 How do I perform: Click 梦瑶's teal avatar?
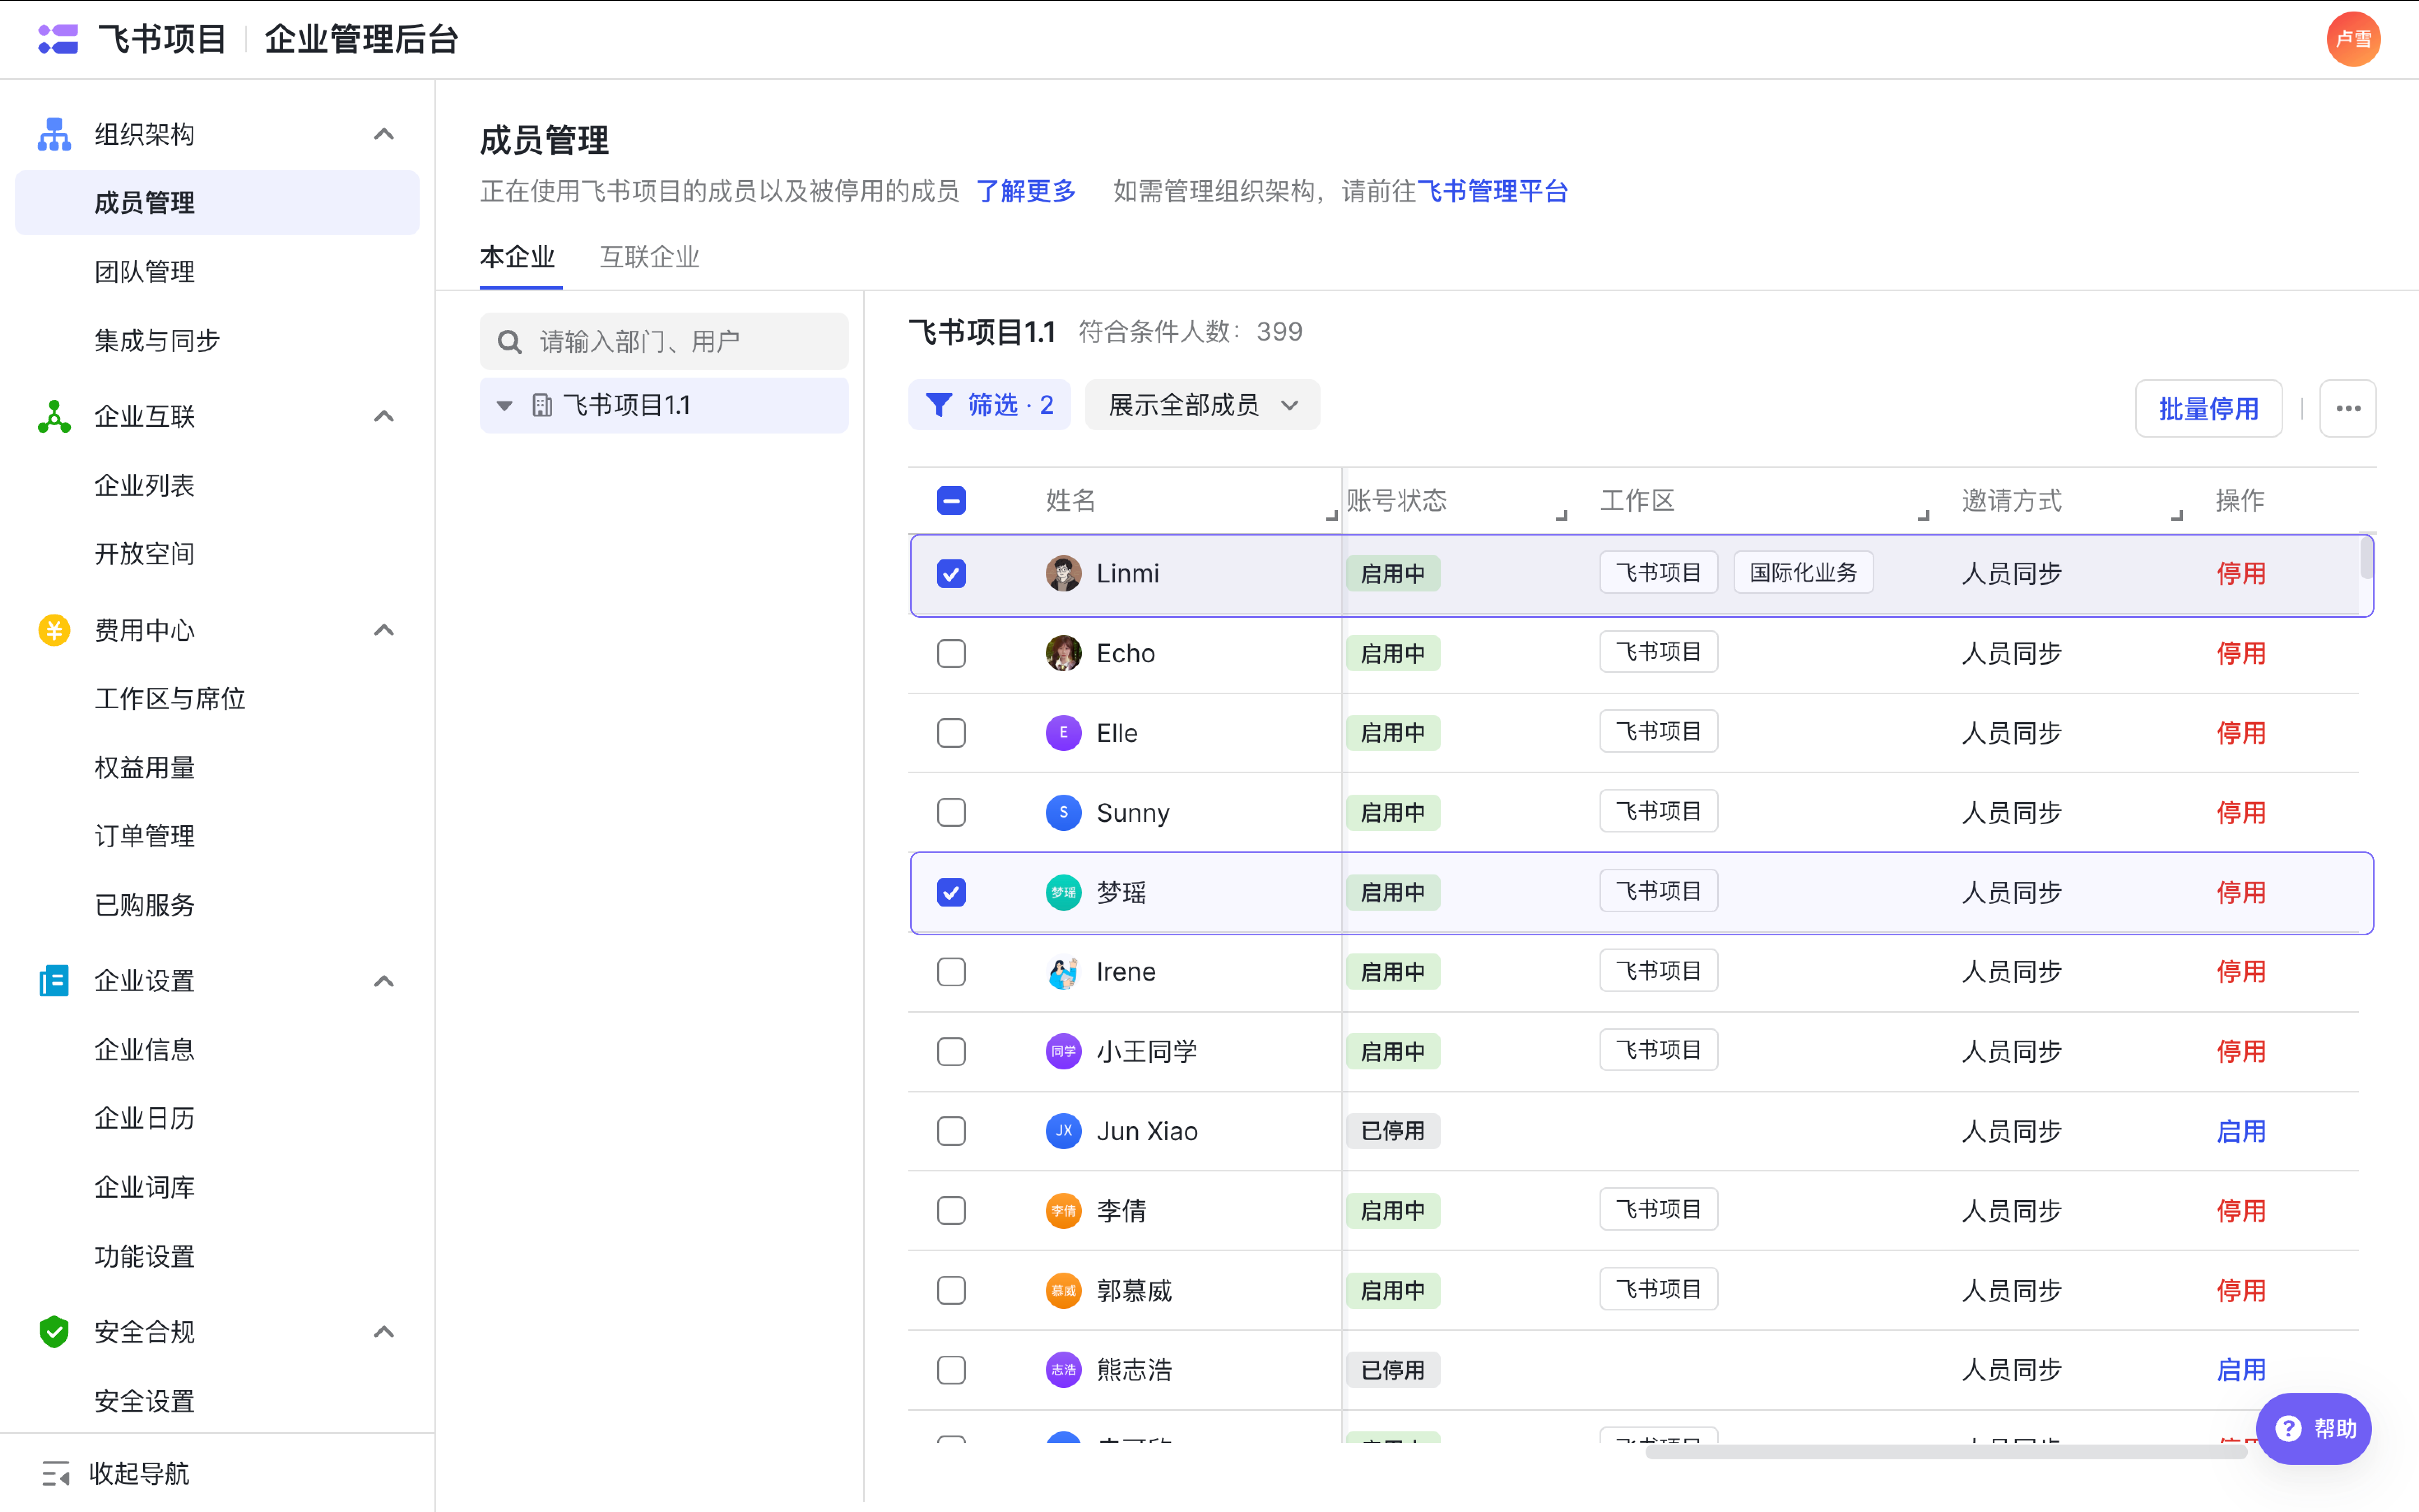[x=1063, y=892]
